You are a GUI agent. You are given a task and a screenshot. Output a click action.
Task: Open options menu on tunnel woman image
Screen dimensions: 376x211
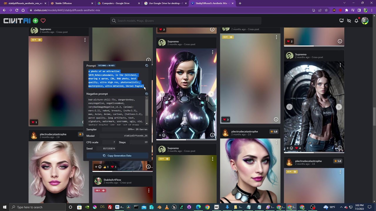pos(340,65)
